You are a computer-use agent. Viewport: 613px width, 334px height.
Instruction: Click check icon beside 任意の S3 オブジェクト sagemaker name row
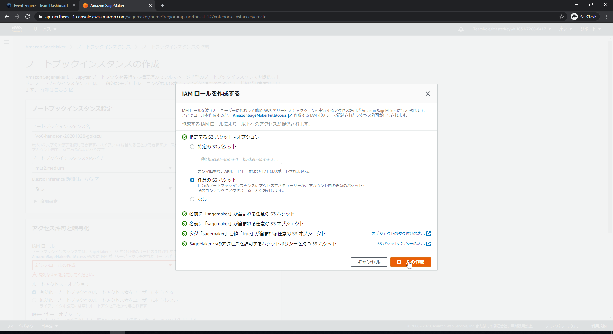184,224
